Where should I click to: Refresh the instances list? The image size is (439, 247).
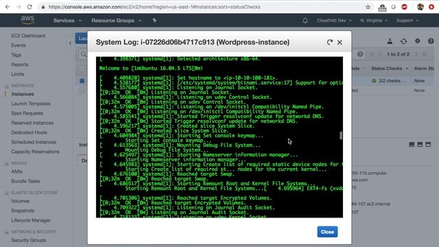pyautogui.click(x=403, y=41)
